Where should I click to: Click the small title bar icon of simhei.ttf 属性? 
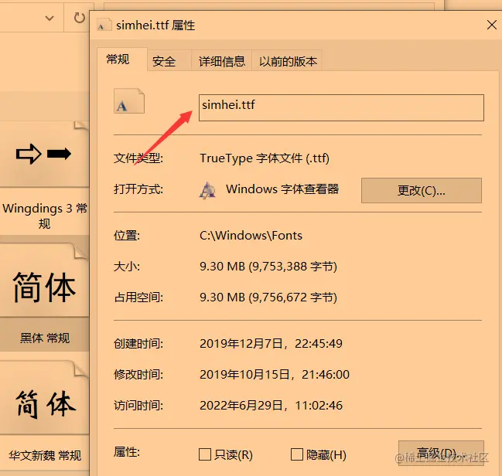104,25
